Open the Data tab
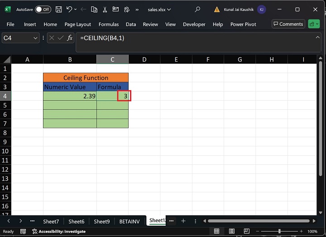The image size is (326, 237). click(x=131, y=24)
